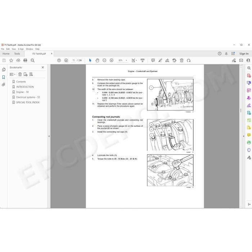The width and height of the screenshot is (252, 252).
Task: Open the File menu
Action: coord(3,49)
